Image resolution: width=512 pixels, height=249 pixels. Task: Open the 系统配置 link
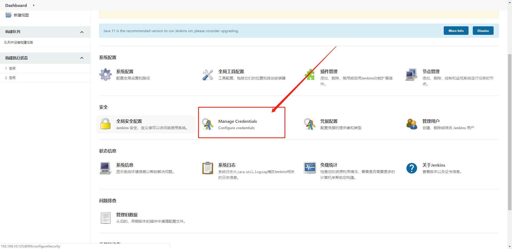[125, 71]
